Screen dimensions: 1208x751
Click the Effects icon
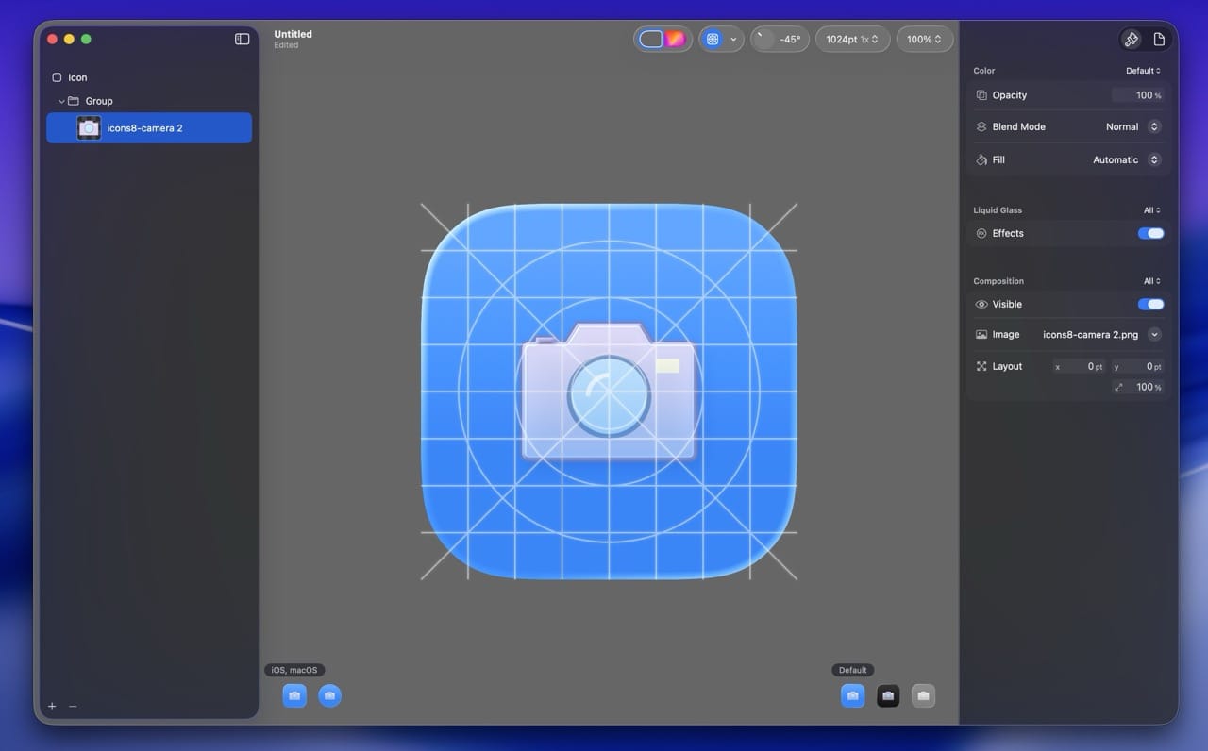981,233
